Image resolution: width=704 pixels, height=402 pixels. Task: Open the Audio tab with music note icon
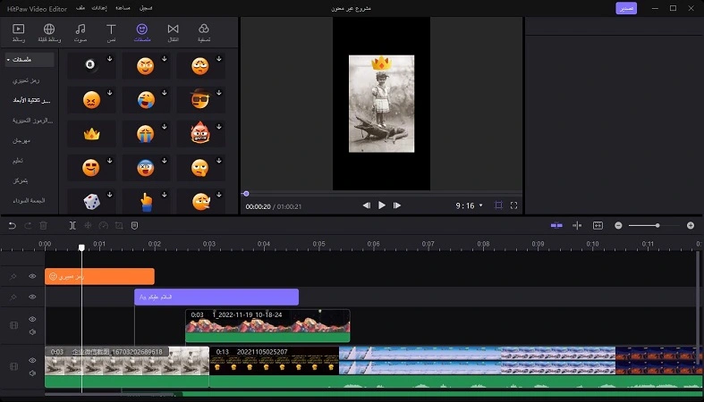click(81, 33)
